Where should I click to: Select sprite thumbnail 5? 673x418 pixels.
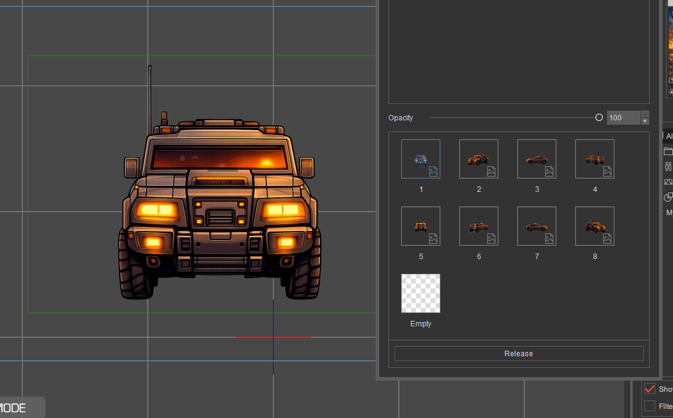421,226
